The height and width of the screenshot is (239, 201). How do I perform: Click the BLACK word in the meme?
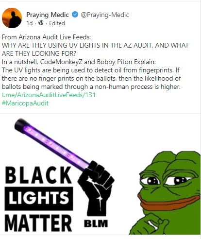point(38,176)
